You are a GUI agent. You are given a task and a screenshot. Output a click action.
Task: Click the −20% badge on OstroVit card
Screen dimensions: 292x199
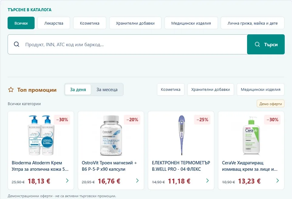click(132, 120)
